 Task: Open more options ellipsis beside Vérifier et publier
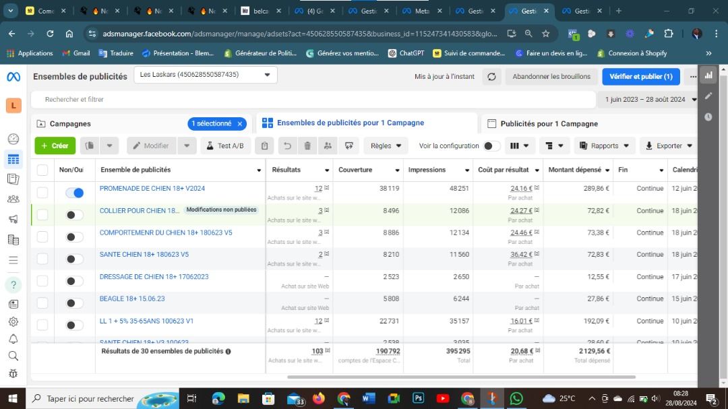(x=693, y=77)
